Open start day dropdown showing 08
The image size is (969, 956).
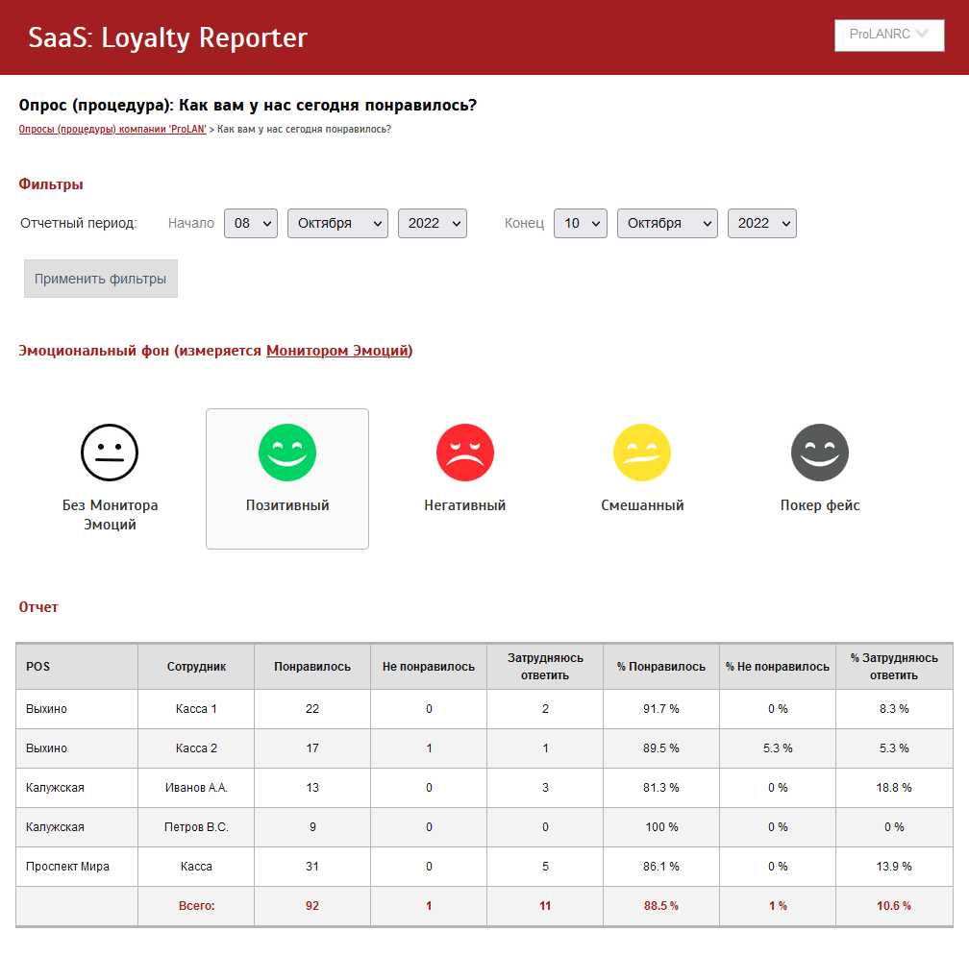[251, 223]
